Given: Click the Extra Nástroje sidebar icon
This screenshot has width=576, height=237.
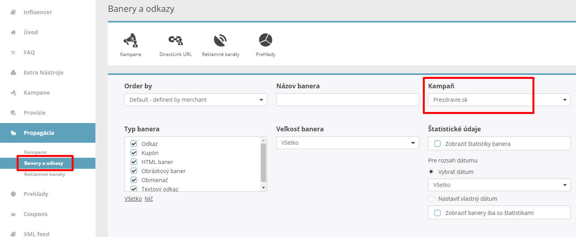Looking at the screenshot, I should [x=13, y=73].
